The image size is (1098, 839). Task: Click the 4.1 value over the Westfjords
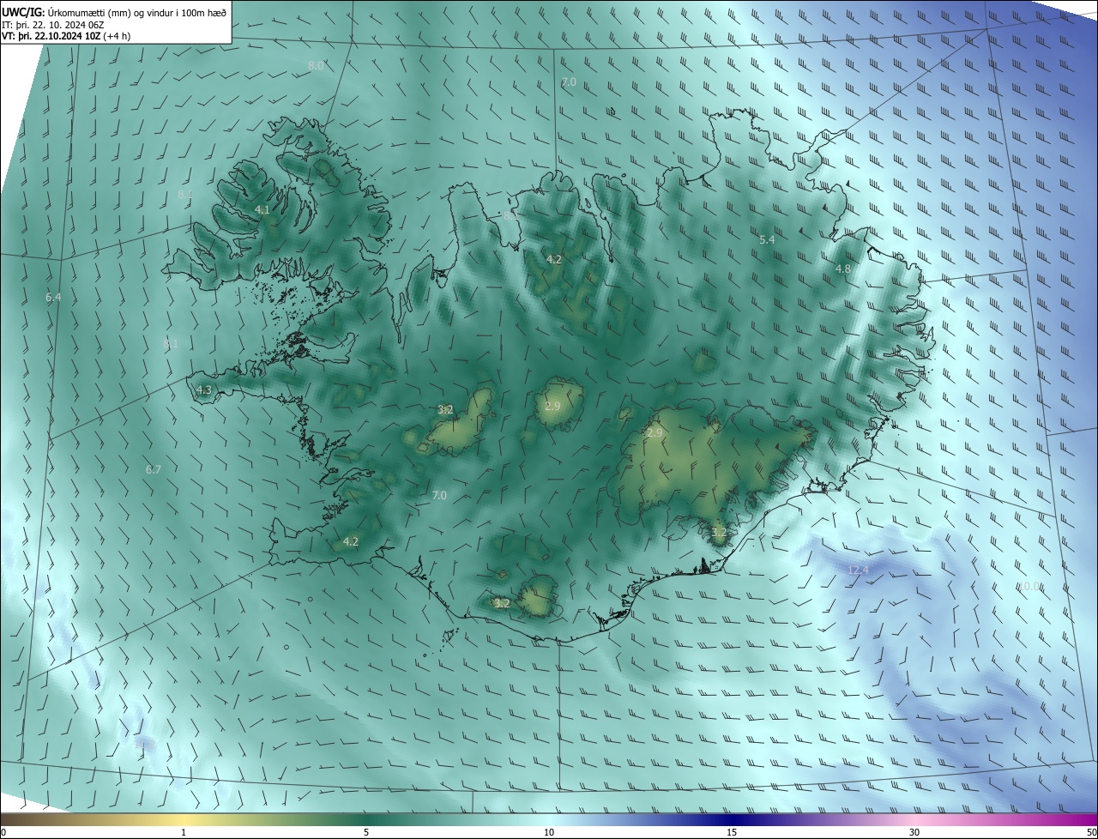pos(262,209)
